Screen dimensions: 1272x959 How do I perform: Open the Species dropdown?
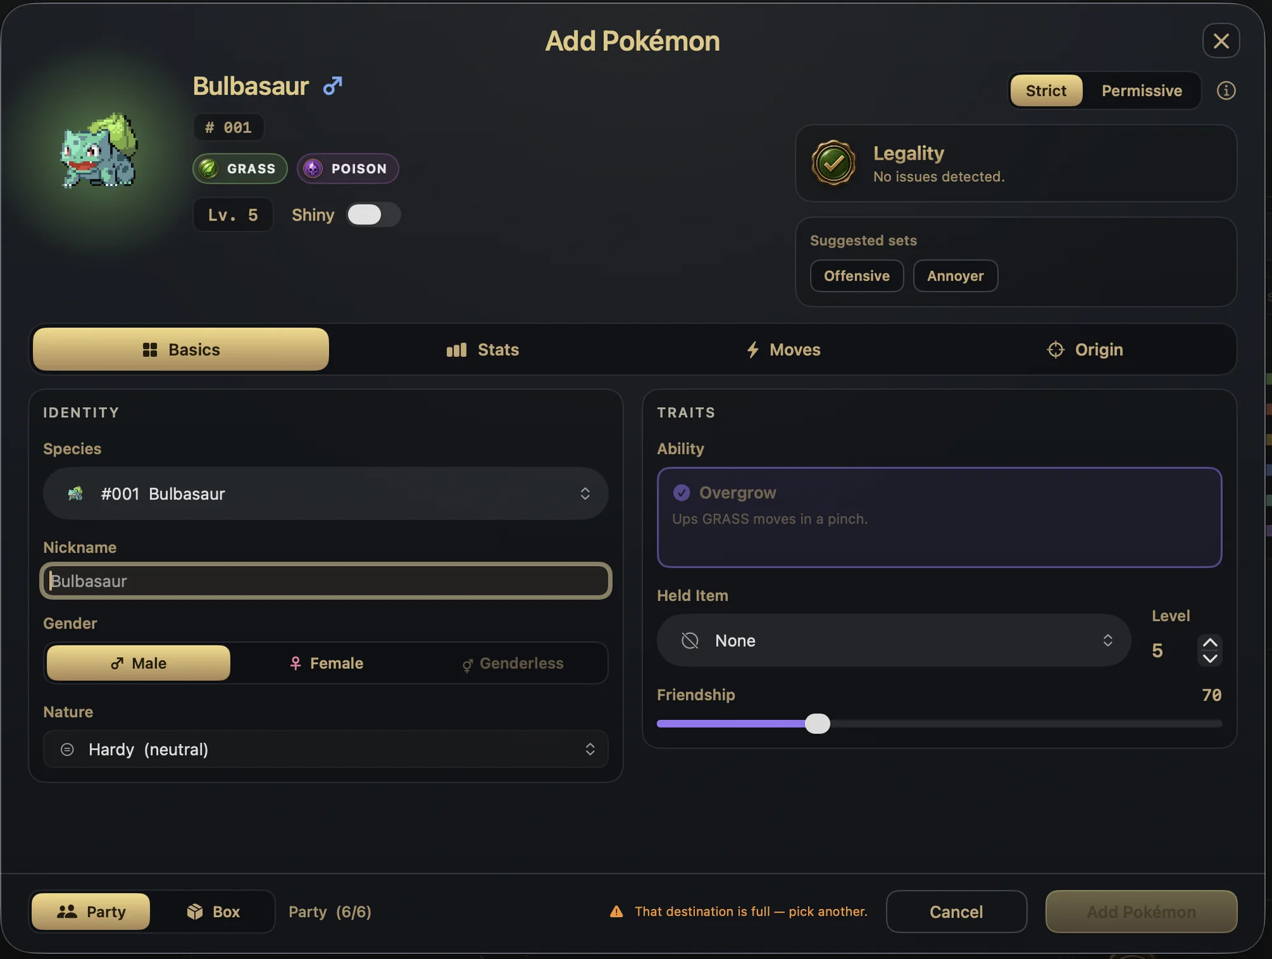(325, 493)
